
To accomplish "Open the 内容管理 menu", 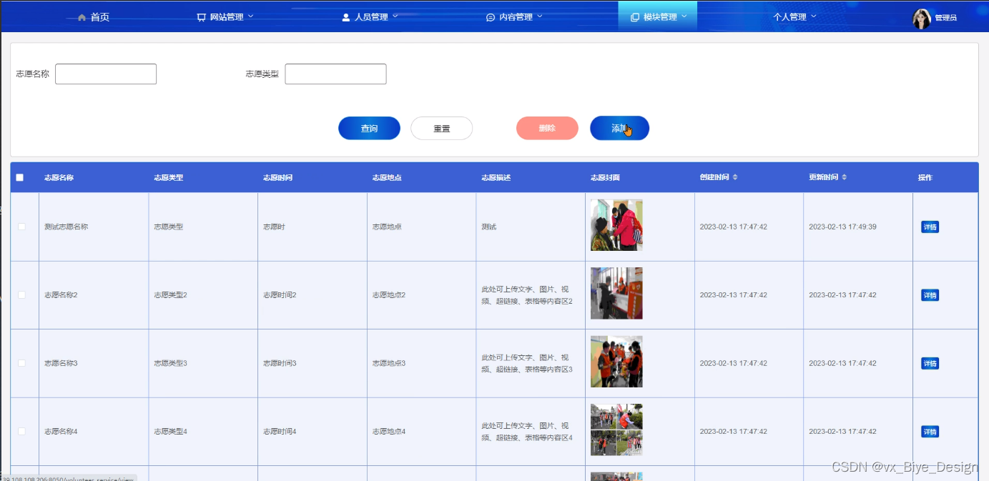I will click(514, 17).
